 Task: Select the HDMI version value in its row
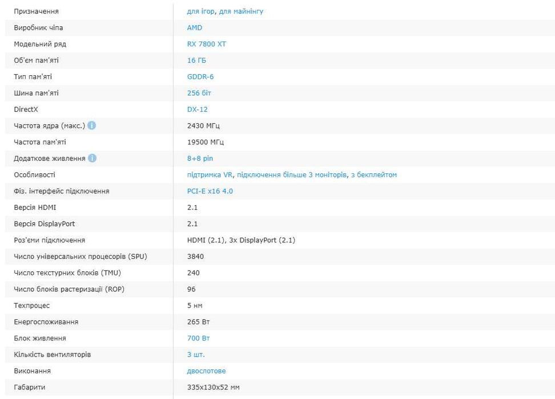click(x=192, y=207)
